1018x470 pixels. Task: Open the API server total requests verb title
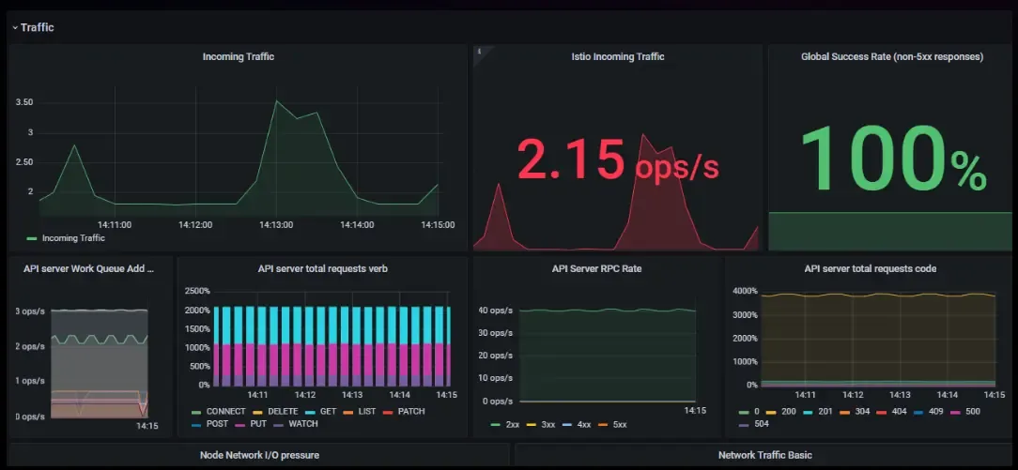point(323,268)
